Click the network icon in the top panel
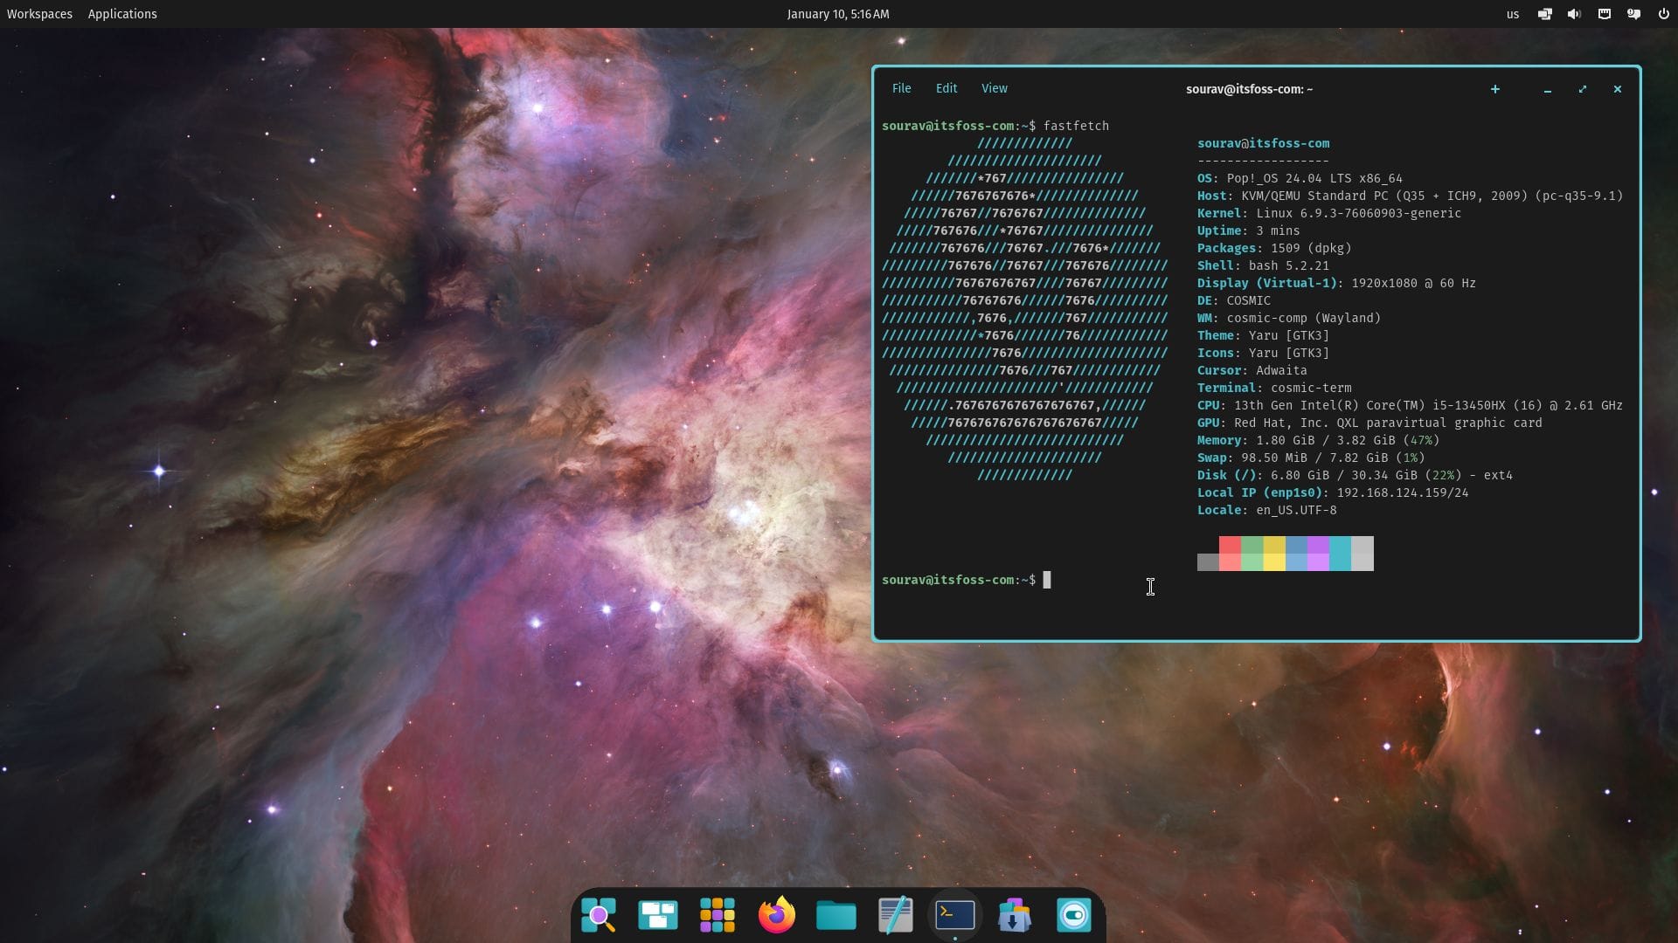Image resolution: width=1678 pixels, height=943 pixels. (x=1545, y=14)
